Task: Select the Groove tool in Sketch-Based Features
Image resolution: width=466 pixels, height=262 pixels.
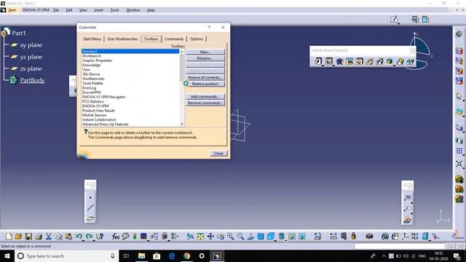Action: (x=349, y=61)
